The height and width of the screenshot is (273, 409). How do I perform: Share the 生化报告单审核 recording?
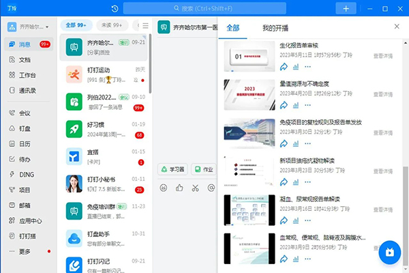(x=284, y=67)
